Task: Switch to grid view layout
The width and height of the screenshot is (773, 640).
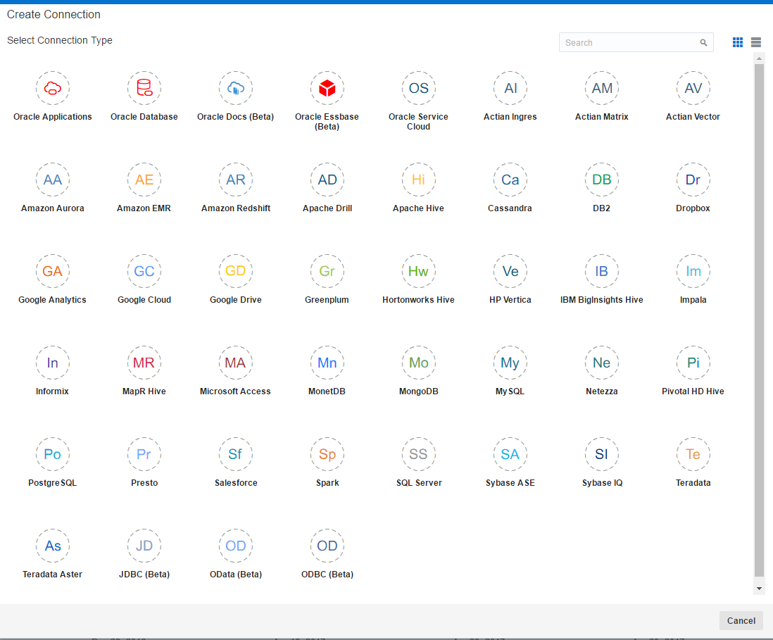Action: pyautogui.click(x=738, y=42)
